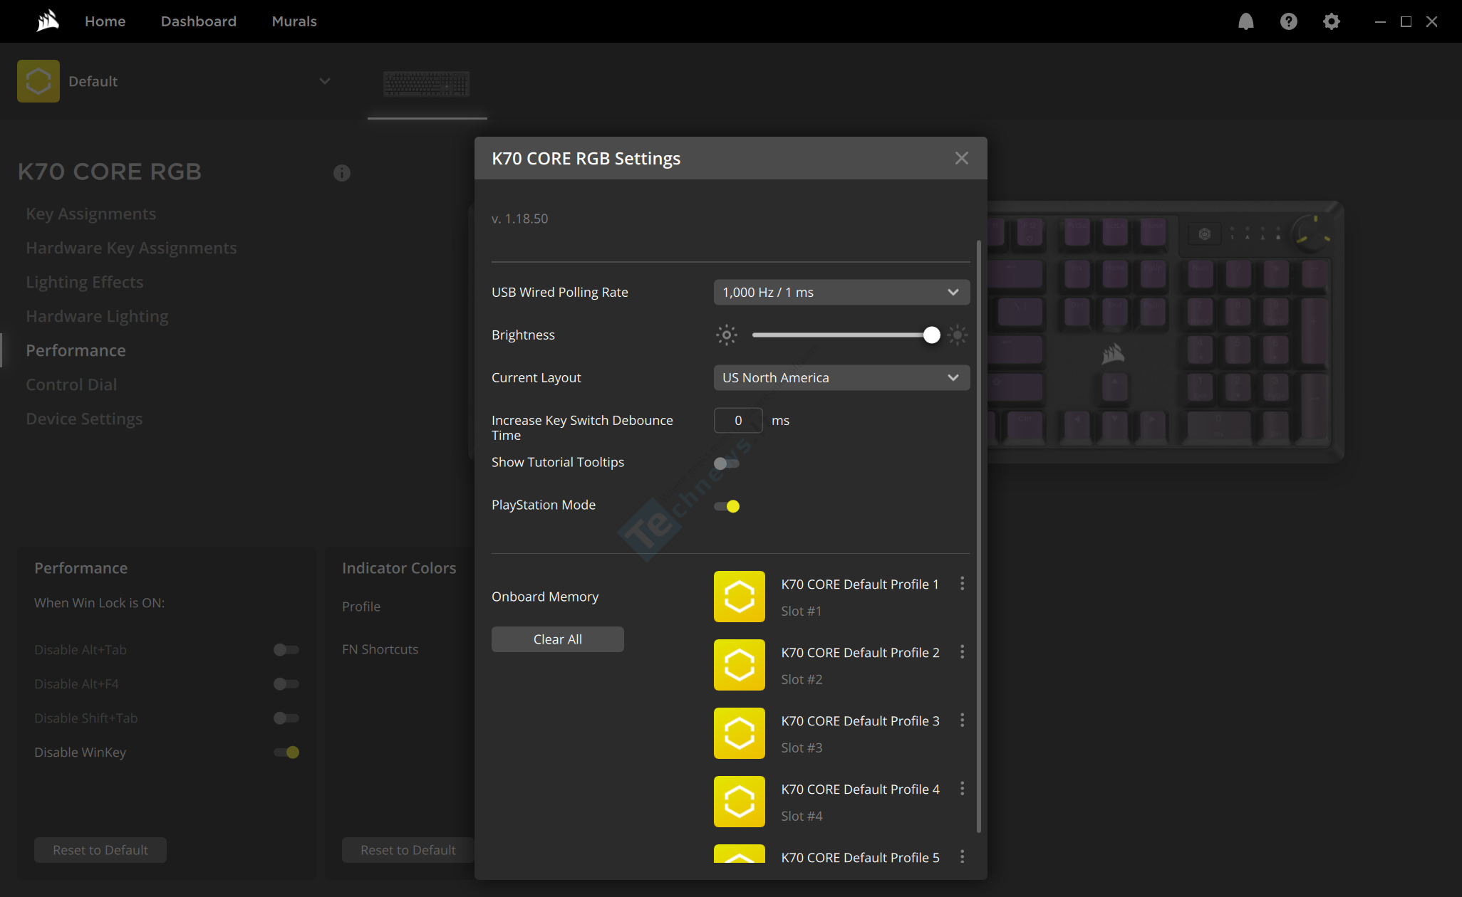Click the low brightness sun icon
The image size is (1462, 897).
[x=726, y=335]
